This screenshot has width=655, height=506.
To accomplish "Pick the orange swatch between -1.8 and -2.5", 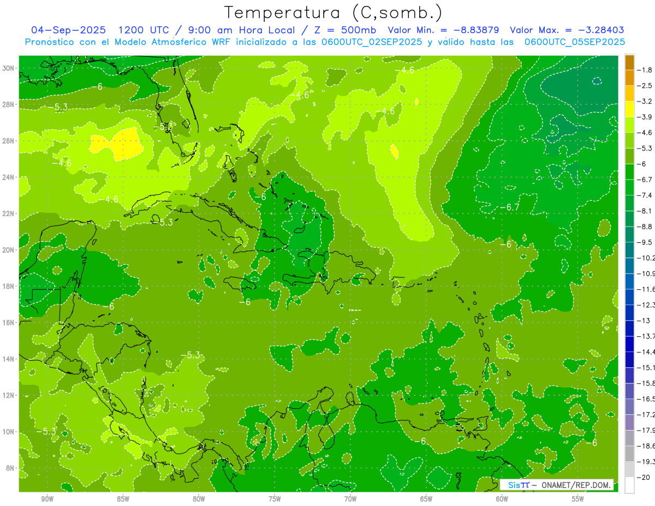I will point(629,78).
